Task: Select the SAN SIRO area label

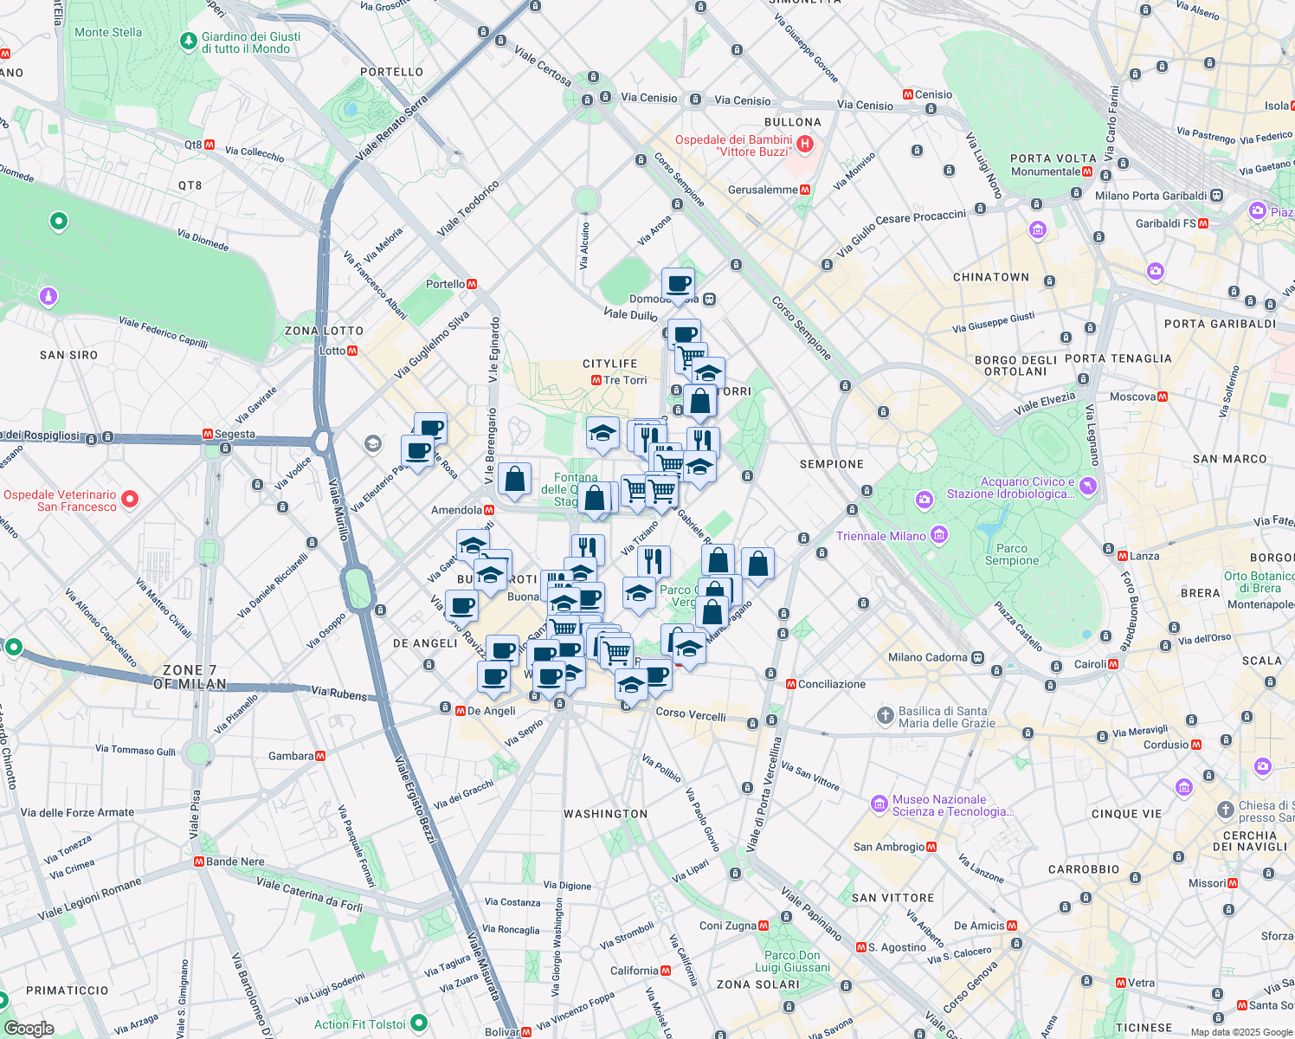Action: (69, 355)
